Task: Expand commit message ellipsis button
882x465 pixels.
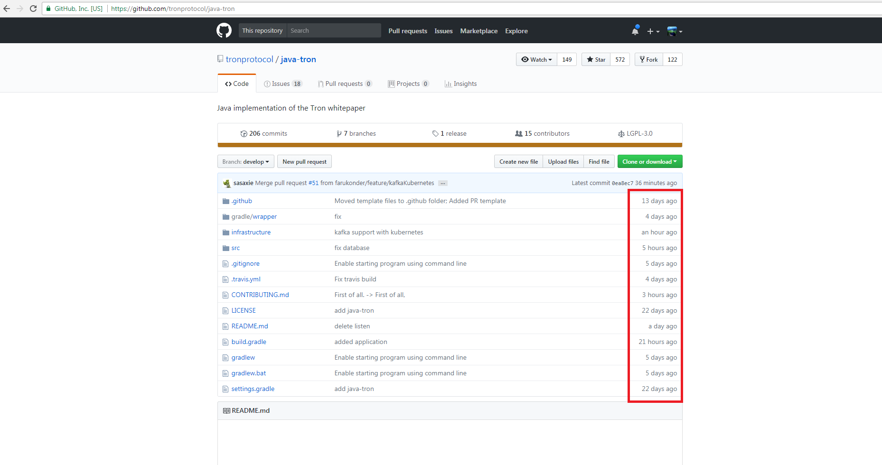Action: pos(443,183)
